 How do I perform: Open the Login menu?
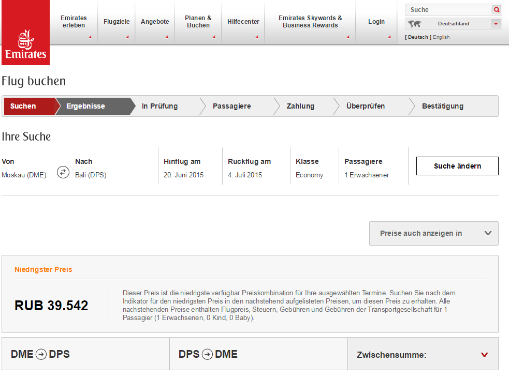[x=376, y=22]
